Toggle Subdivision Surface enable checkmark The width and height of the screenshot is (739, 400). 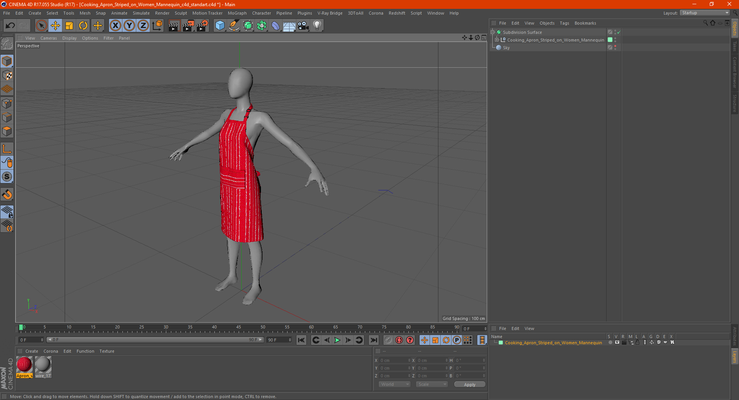coord(619,32)
